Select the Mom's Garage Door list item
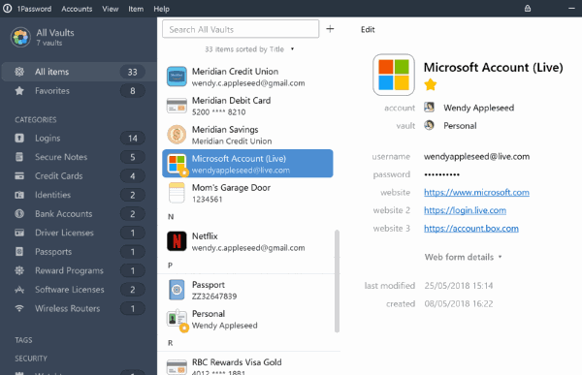This screenshot has height=375, width=582. [x=247, y=193]
